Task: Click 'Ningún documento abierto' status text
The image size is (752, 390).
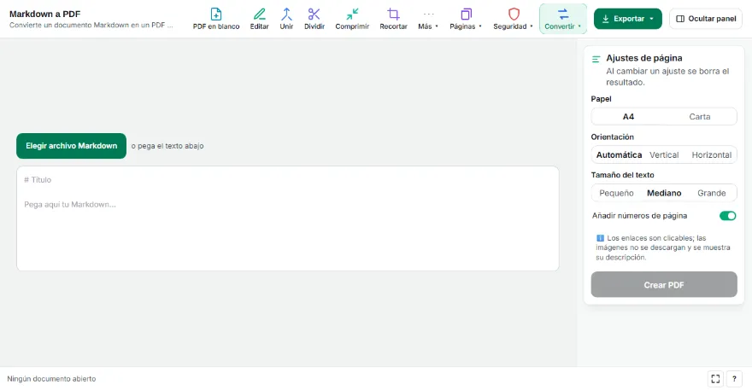Action: [51, 379]
